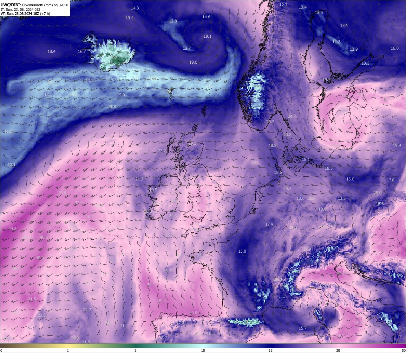Click the value 38.4 over the Atlantic

[x=90, y=217]
